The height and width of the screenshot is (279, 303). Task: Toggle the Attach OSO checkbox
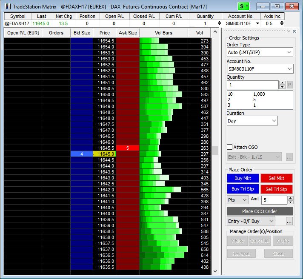[229, 147]
